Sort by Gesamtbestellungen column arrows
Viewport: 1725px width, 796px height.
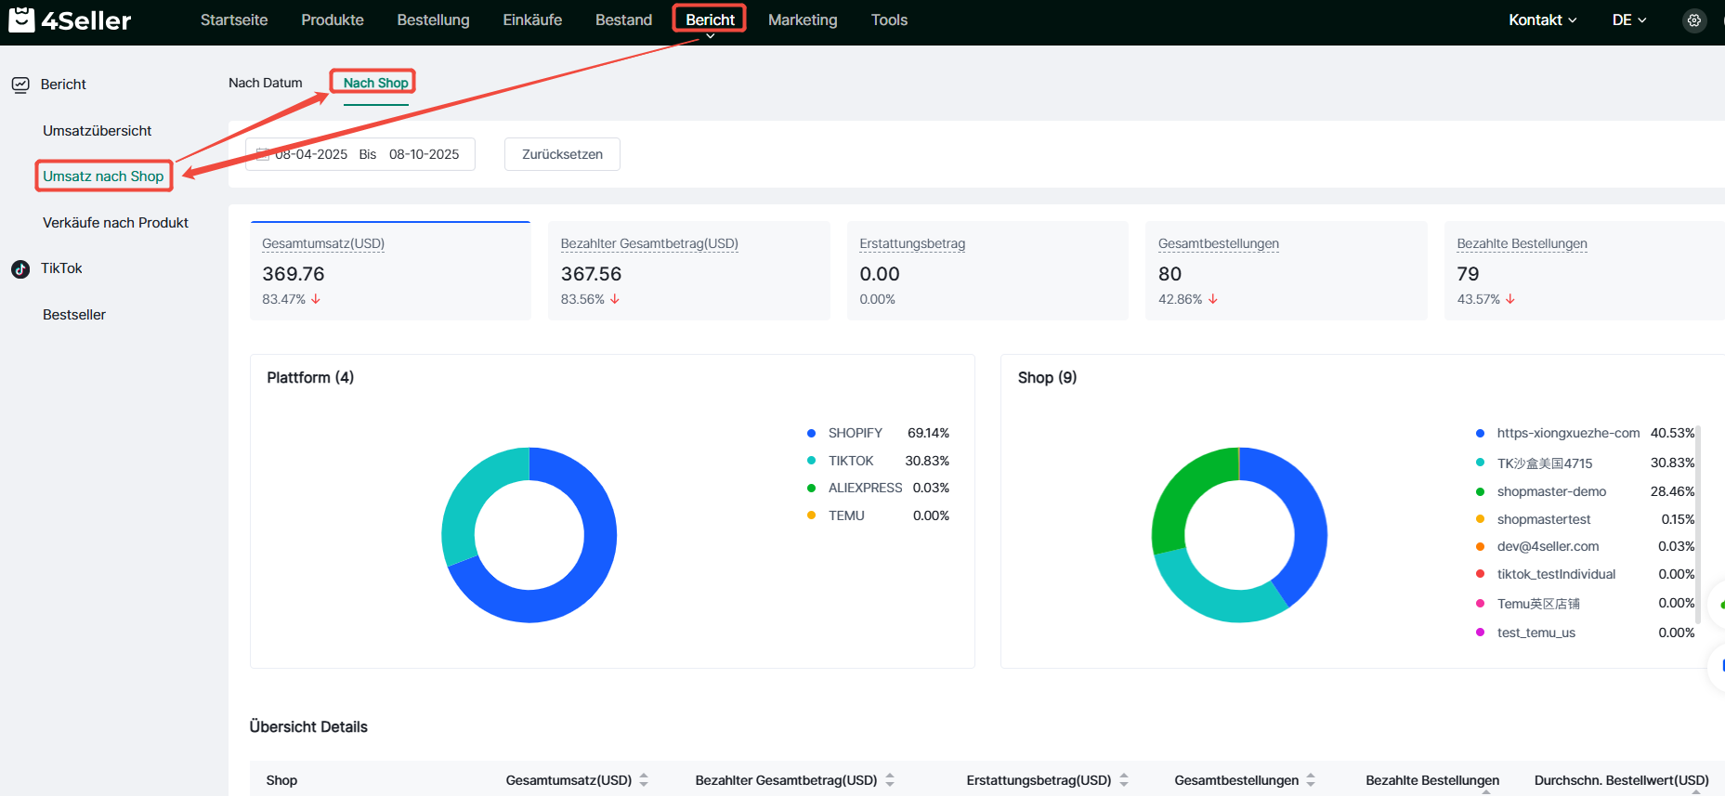click(1311, 780)
